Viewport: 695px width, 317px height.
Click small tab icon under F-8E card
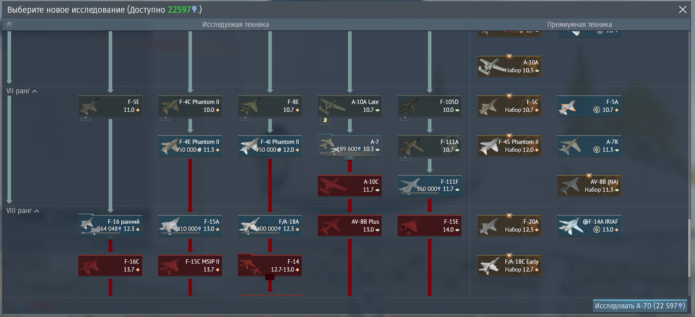(245, 118)
